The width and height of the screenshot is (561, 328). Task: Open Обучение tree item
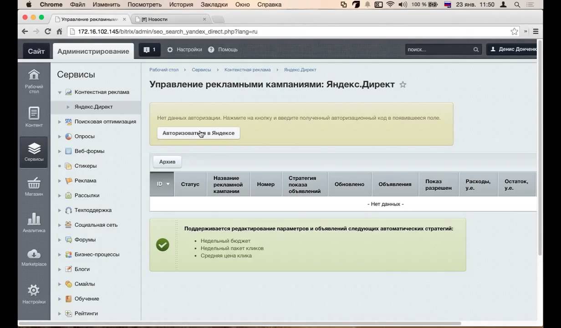point(87,299)
